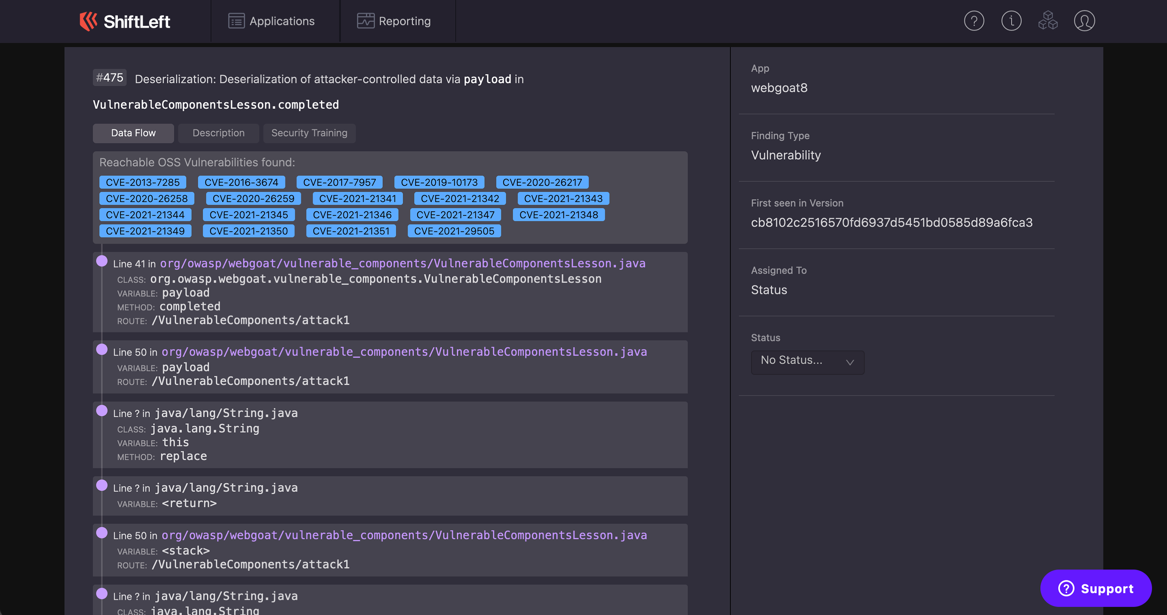Screen dimensions: 1167x615
Task: Open Line 41 VulnerableComponentsLesson.java file link
Action: click(402, 264)
